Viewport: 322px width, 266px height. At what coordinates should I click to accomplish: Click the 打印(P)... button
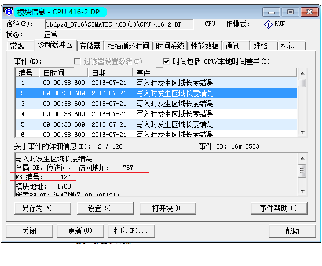[x=131, y=231]
